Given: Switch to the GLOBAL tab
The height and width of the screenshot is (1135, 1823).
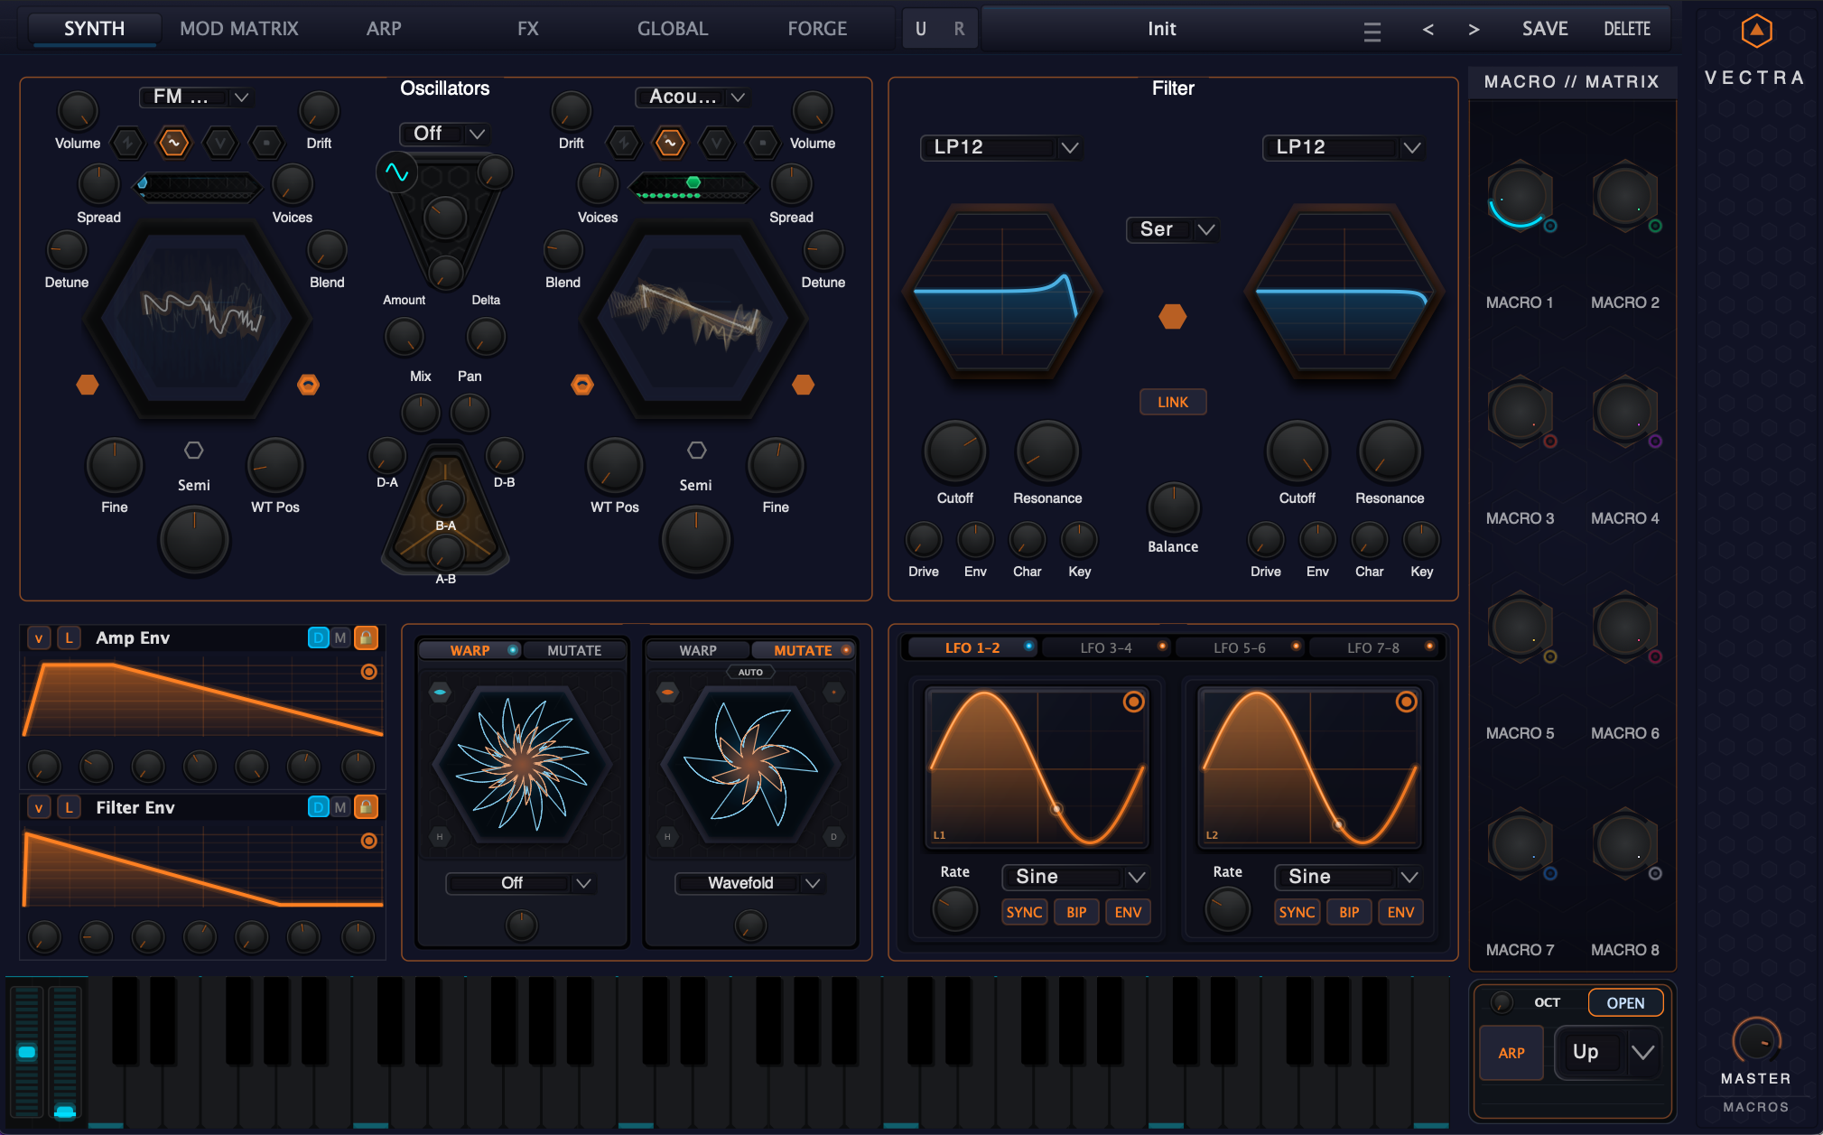Looking at the screenshot, I should pyautogui.click(x=673, y=29).
